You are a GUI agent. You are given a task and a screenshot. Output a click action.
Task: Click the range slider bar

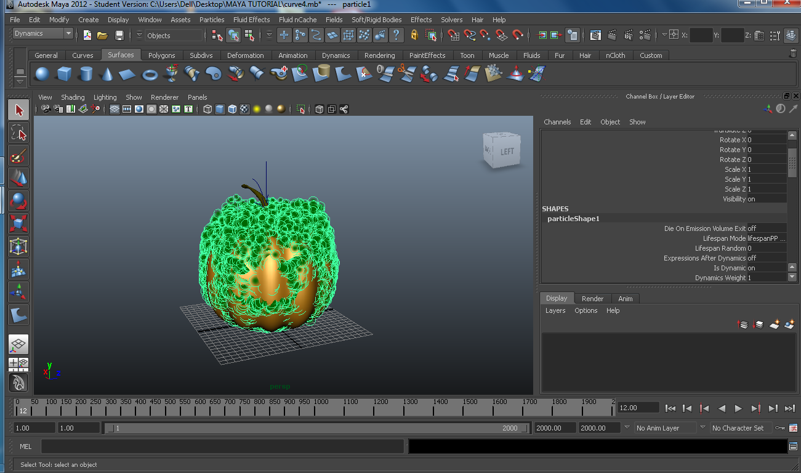click(x=316, y=428)
